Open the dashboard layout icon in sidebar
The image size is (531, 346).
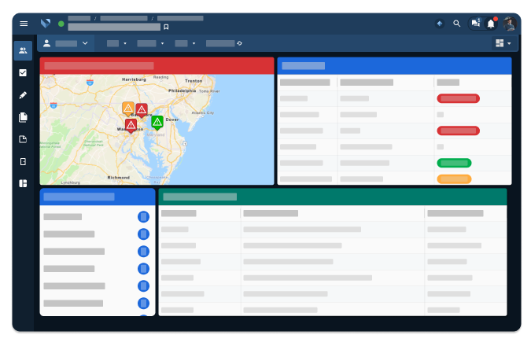point(23,183)
